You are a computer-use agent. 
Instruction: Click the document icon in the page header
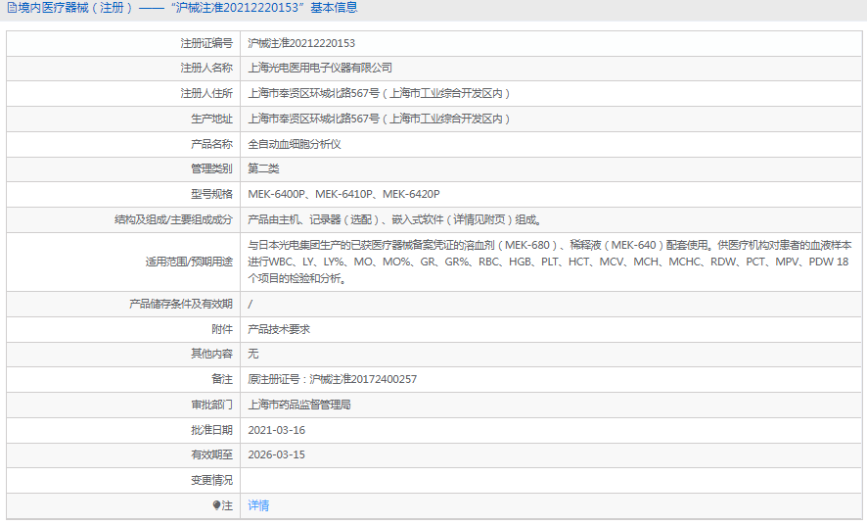[11, 8]
